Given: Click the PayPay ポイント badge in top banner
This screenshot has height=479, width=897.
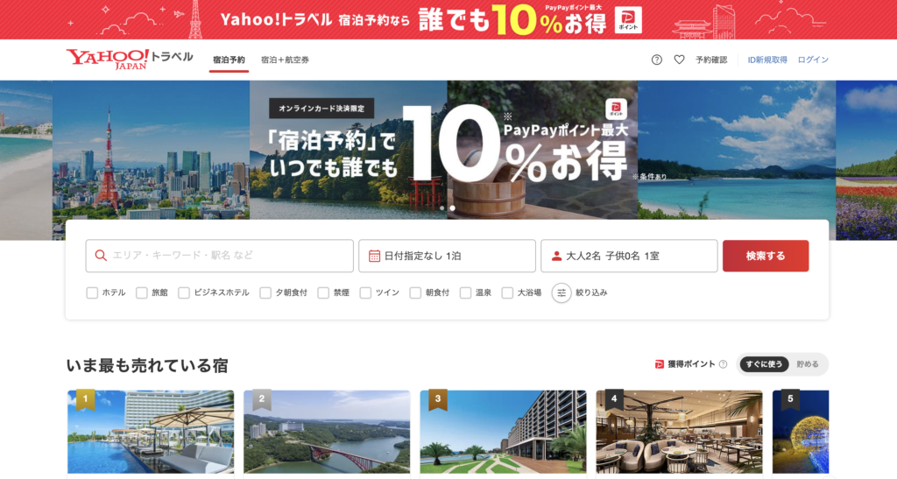Looking at the screenshot, I should [628, 20].
